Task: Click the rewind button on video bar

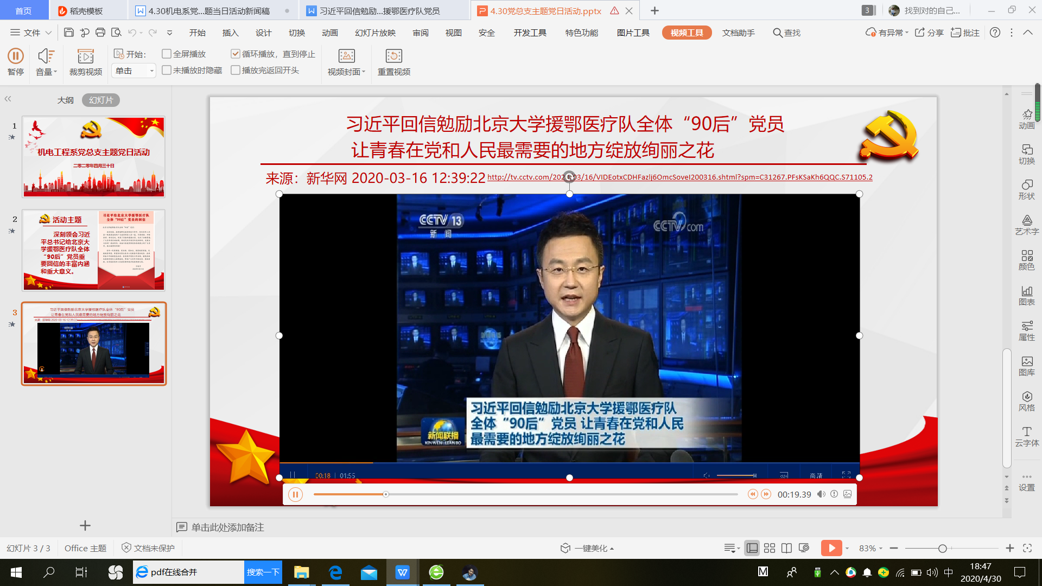Action: point(752,494)
